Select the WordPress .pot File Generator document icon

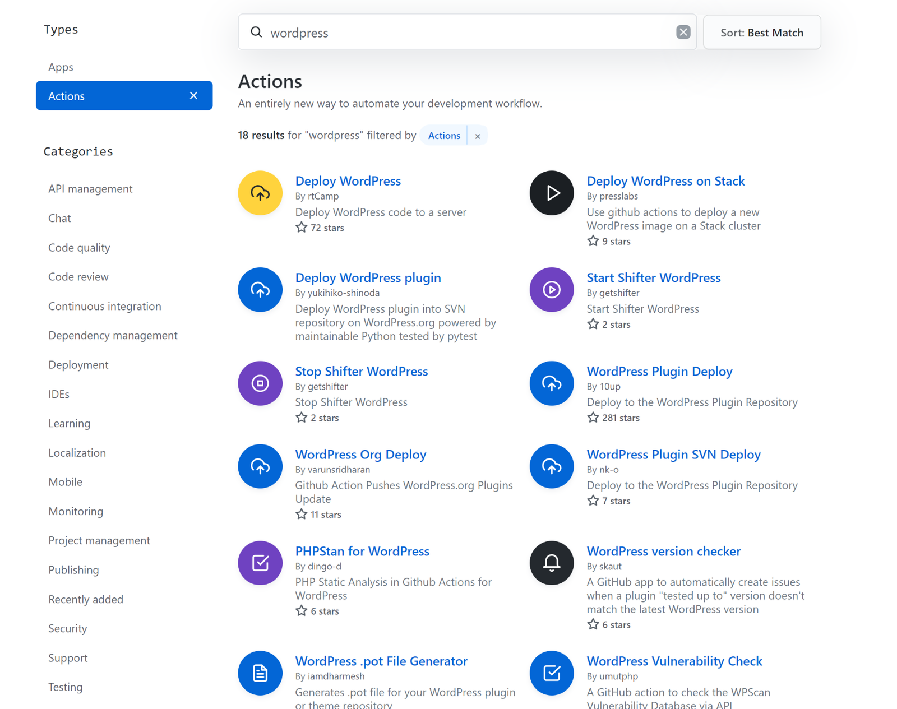[x=260, y=673]
